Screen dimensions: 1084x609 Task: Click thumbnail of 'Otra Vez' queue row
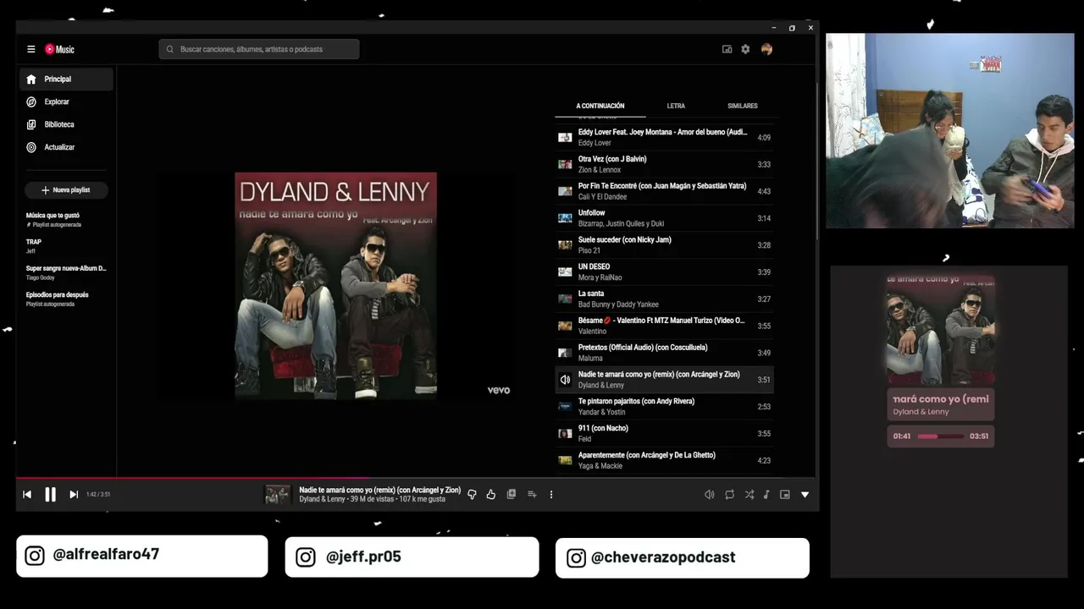click(x=565, y=164)
